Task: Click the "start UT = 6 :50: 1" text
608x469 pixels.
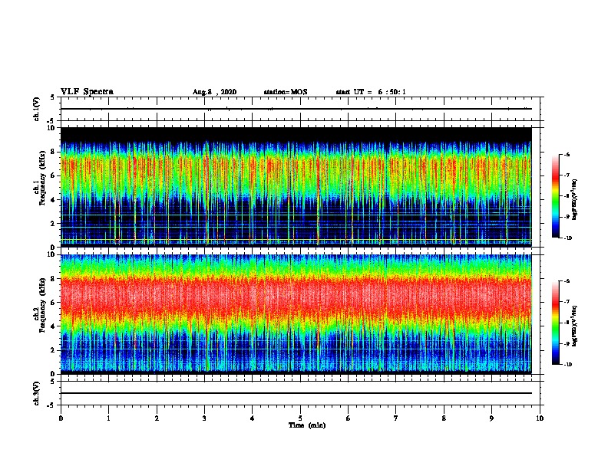Action: (x=371, y=92)
